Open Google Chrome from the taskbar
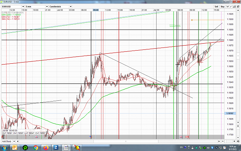Screen dimensions: 241x151 pyautogui.click(x=35, y=148)
